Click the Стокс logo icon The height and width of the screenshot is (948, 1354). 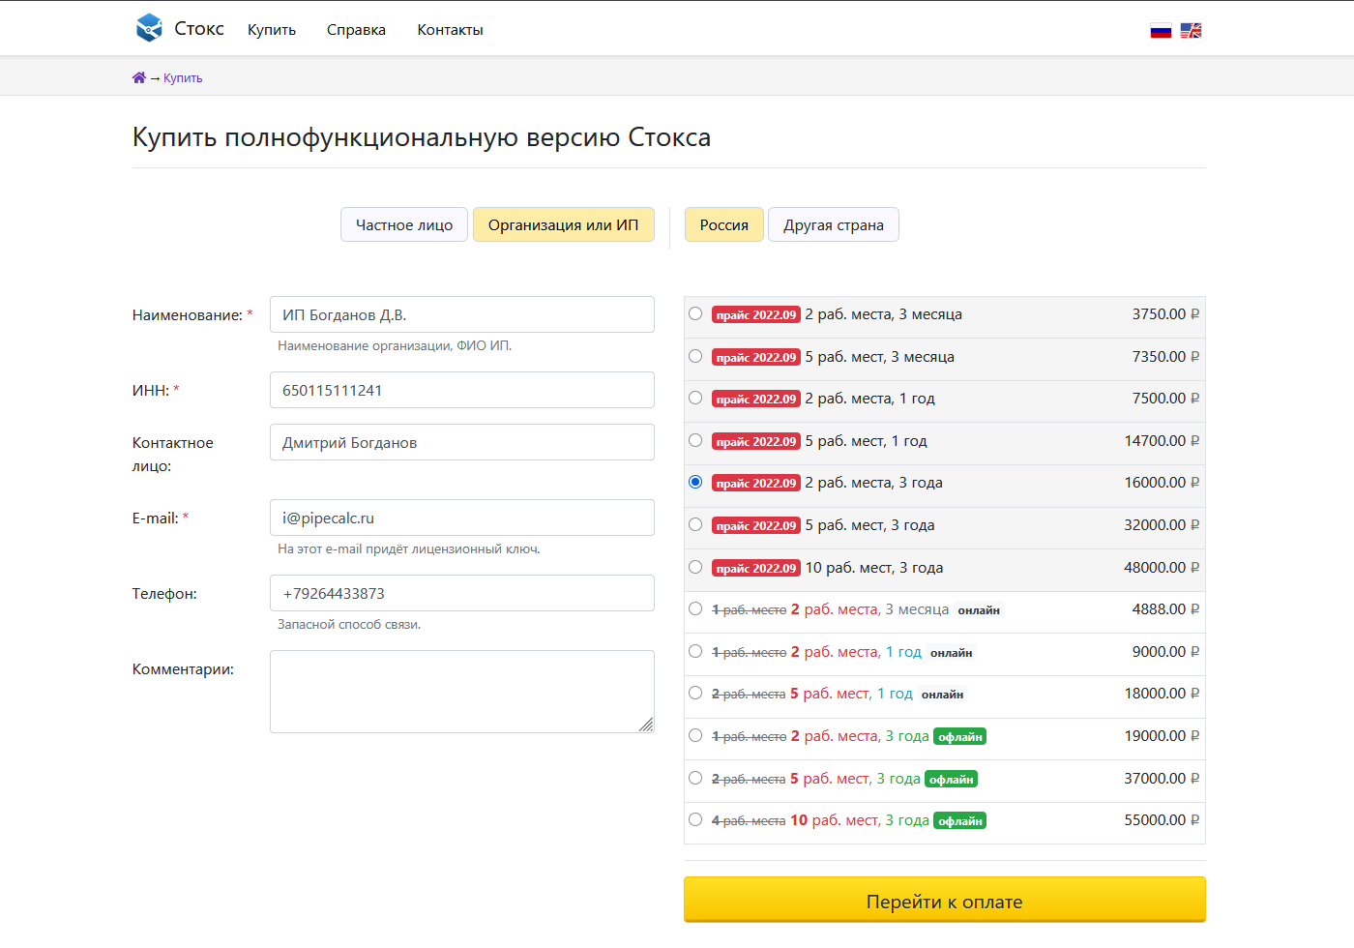149,28
